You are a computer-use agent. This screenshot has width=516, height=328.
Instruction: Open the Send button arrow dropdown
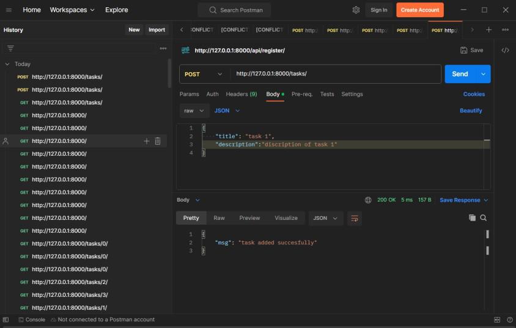484,74
